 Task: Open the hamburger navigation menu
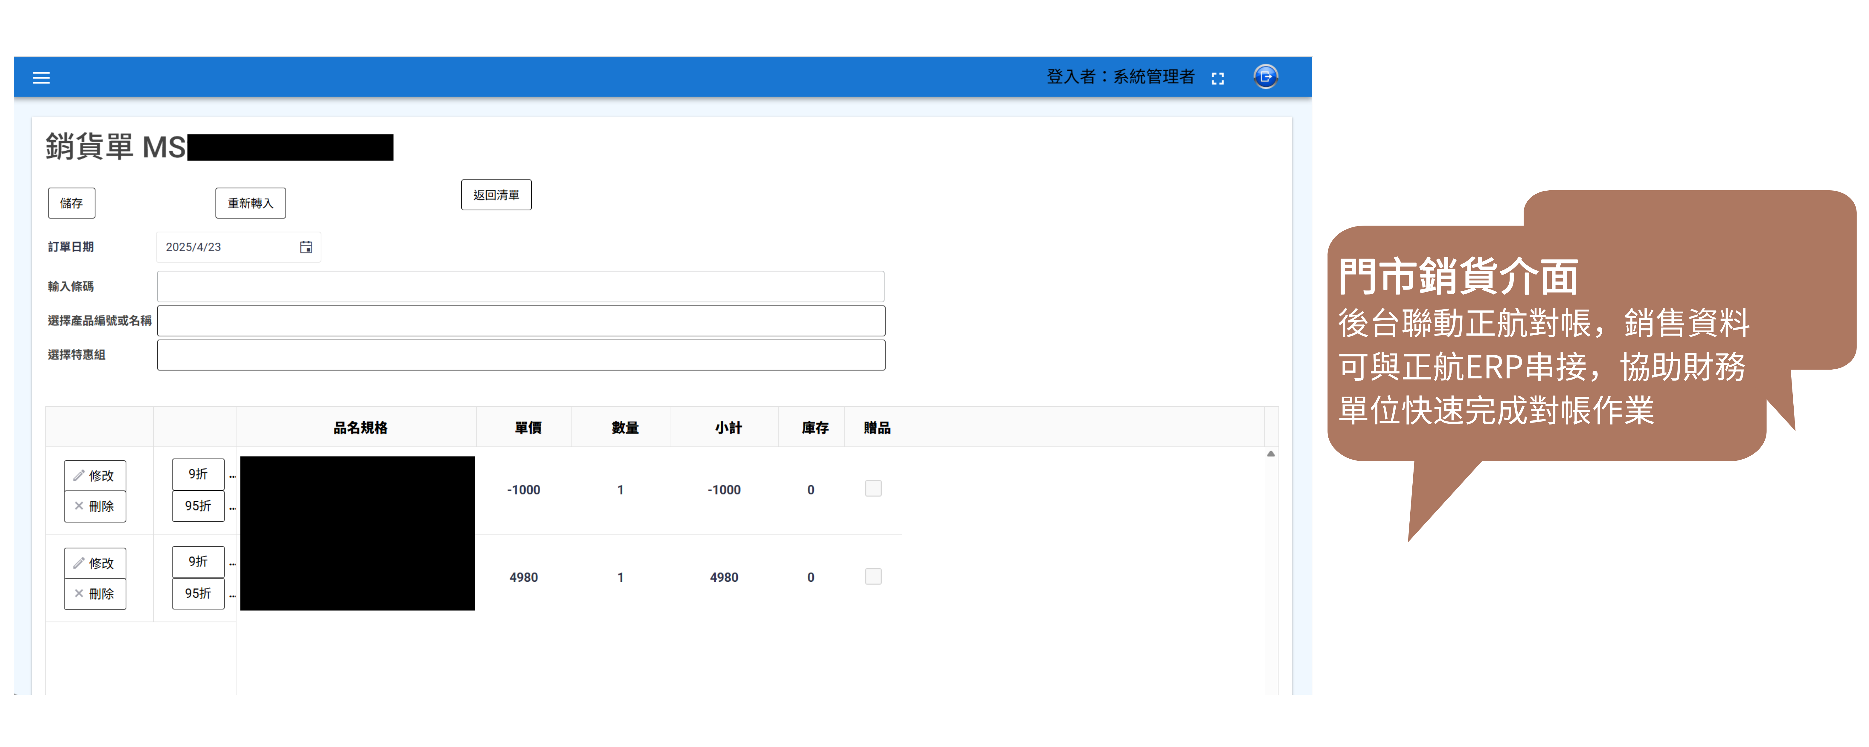pyautogui.click(x=41, y=78)
